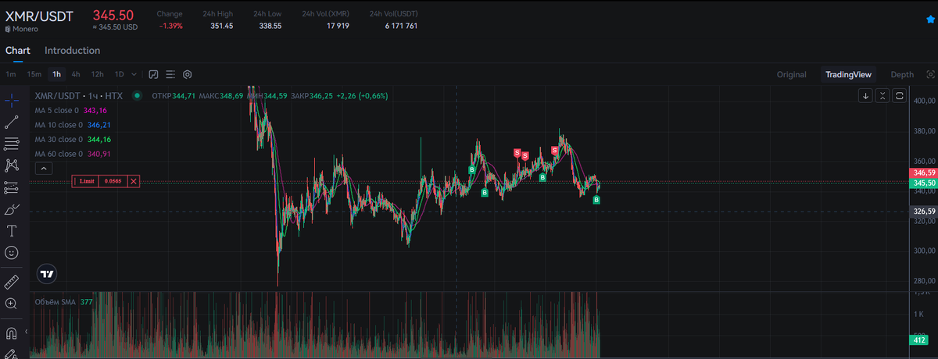
Task: Select the brush drawing tool
Action: (x=12, y=209)
